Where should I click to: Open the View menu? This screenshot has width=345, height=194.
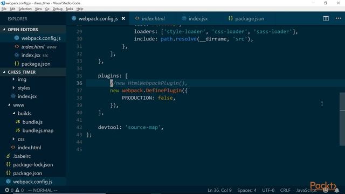click(38, 9)
